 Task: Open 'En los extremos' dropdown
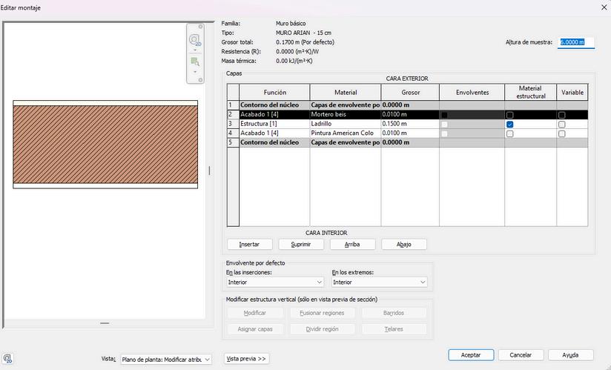379,282
